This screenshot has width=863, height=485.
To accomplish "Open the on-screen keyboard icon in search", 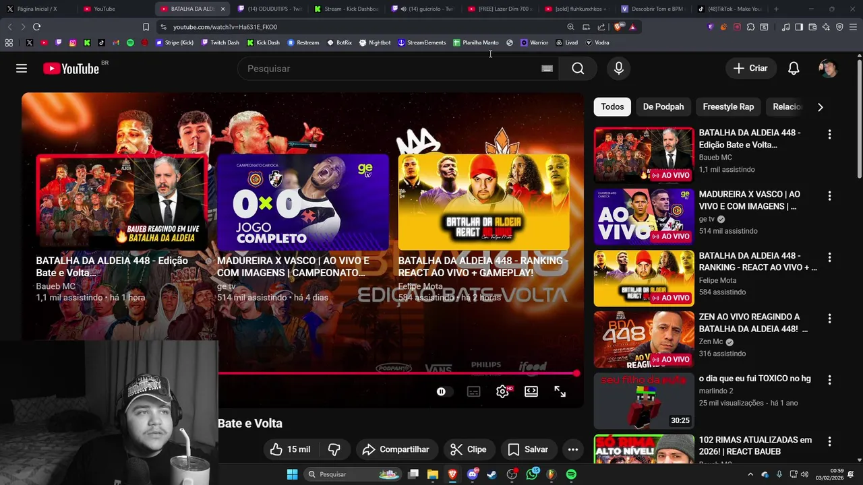I will pos(547,68).
